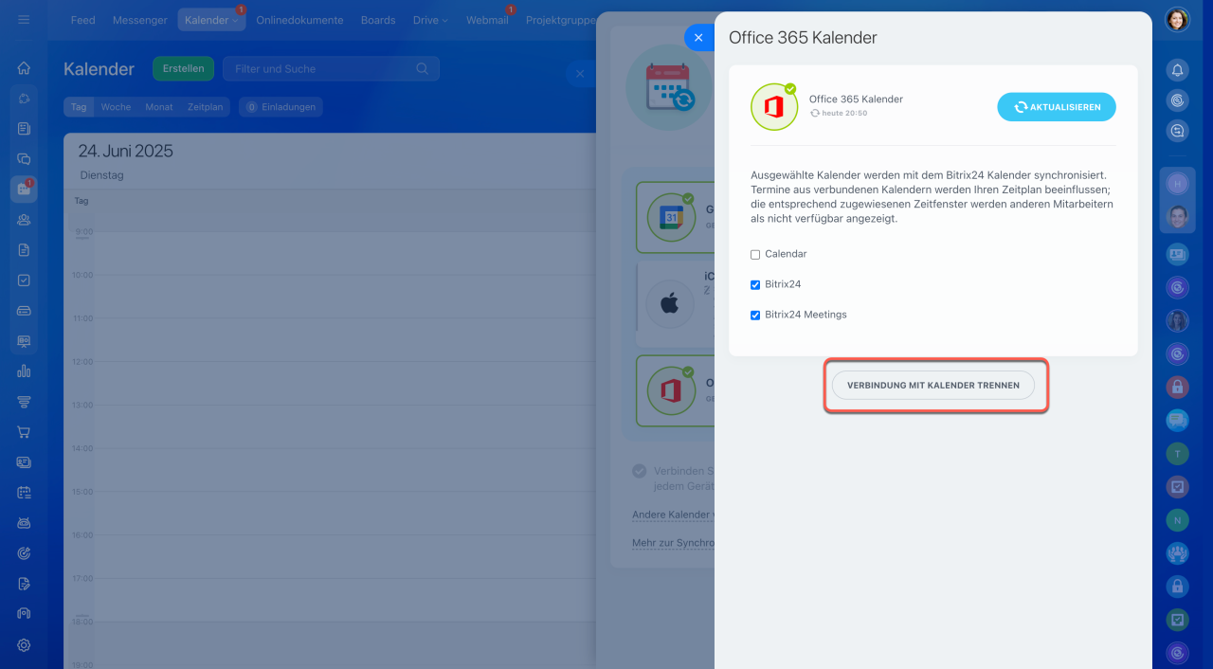This screenshot has width=1213, height=669.
Task: Click Verbindung mit Kalender trennen button
Action: pyautogui.click(x=933, y=386)
